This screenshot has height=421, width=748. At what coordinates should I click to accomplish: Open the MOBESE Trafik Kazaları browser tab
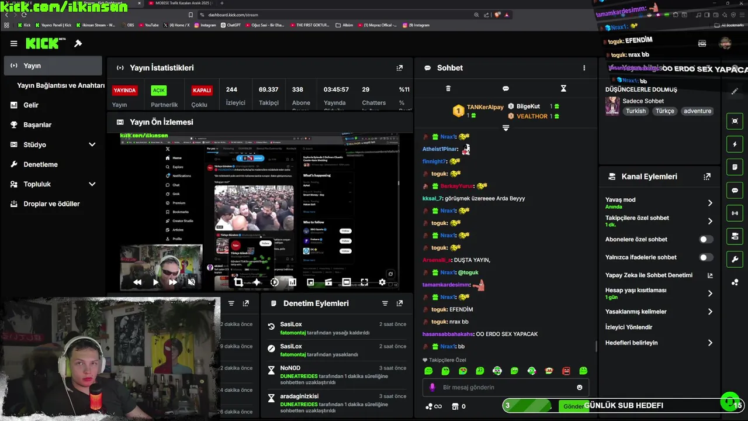click(x=182, y=4)
